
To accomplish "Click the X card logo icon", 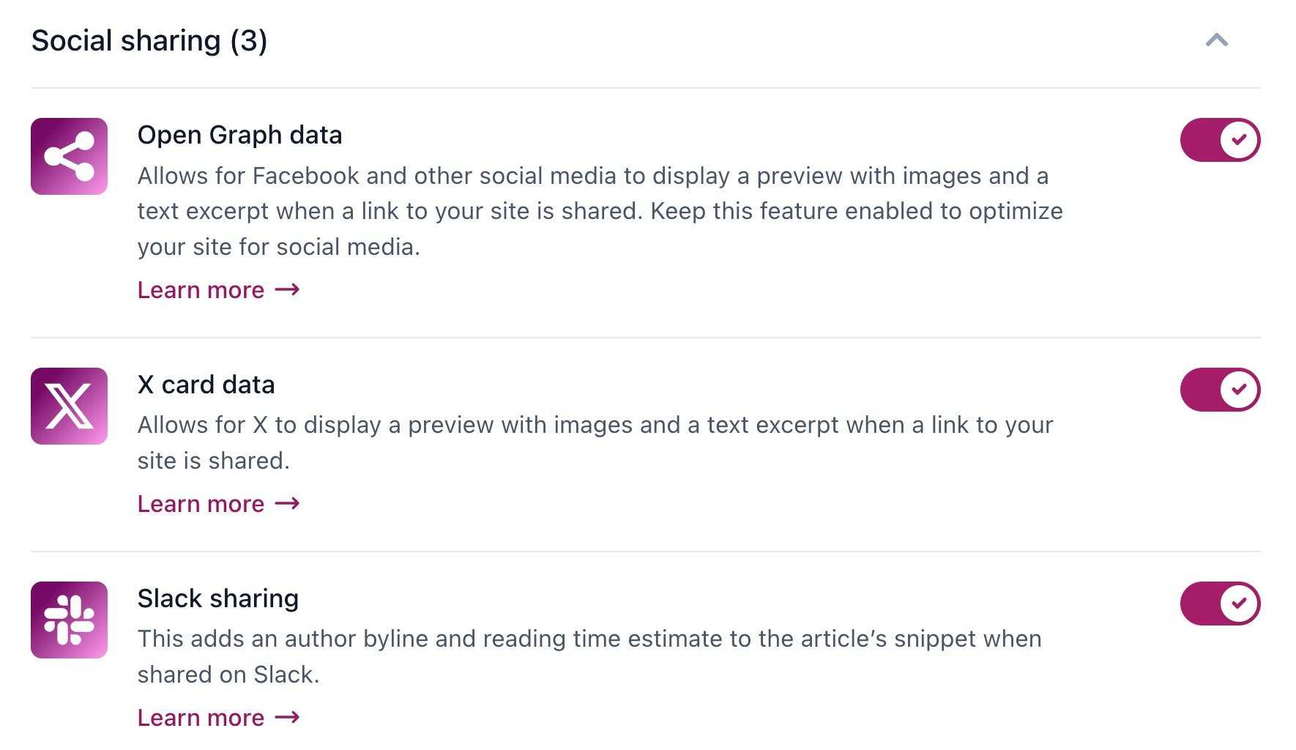I will coord(69,406).
